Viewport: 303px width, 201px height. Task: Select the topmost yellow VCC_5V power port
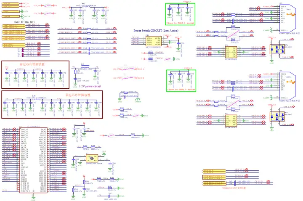pos(11,4)
